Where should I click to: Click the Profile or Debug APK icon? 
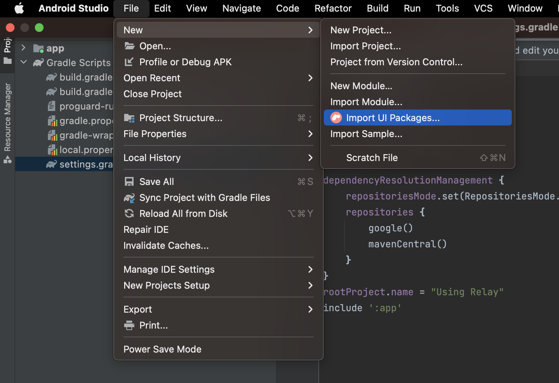(x=129, y=62)
